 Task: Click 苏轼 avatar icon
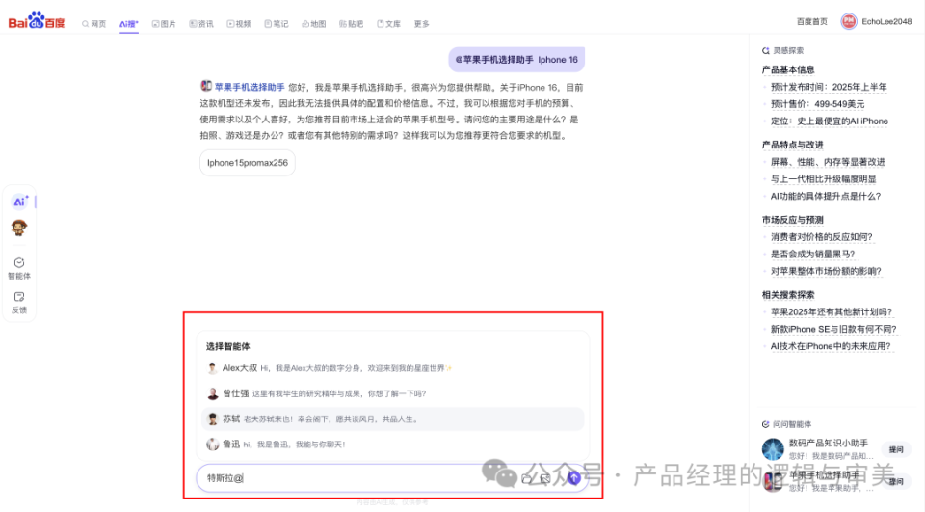click(212, 419)
